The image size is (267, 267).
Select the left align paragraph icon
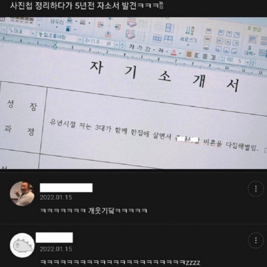pyautogui.click(x=197, y=55)
